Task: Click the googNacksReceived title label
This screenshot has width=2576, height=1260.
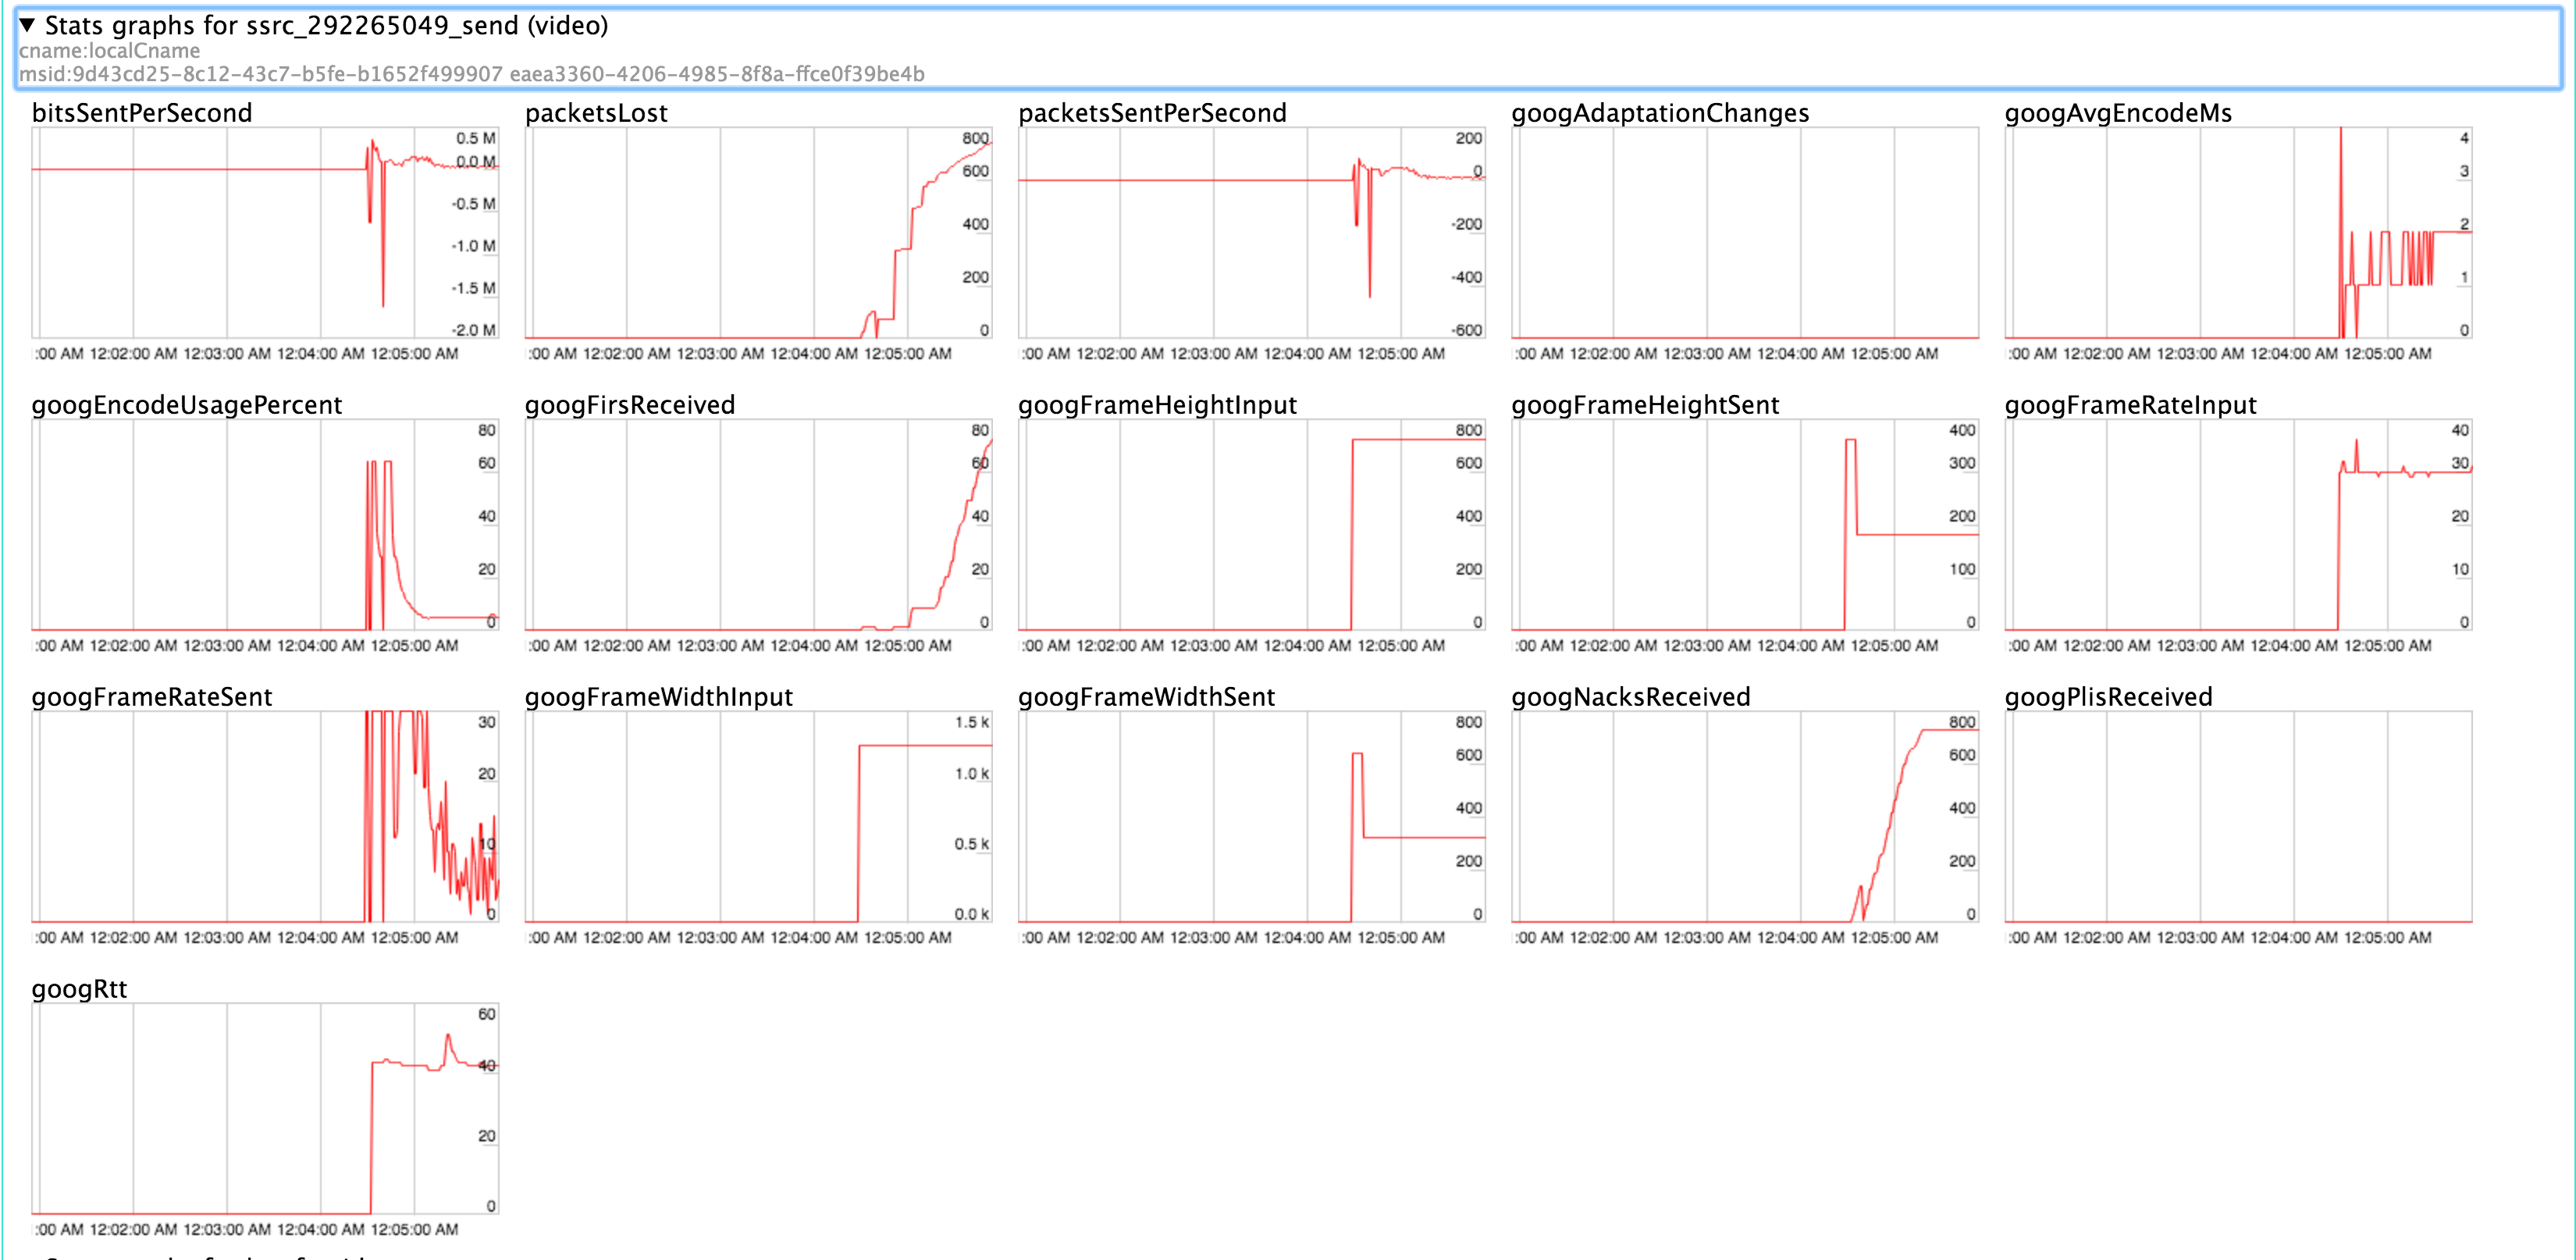Action: point(1631,697)
